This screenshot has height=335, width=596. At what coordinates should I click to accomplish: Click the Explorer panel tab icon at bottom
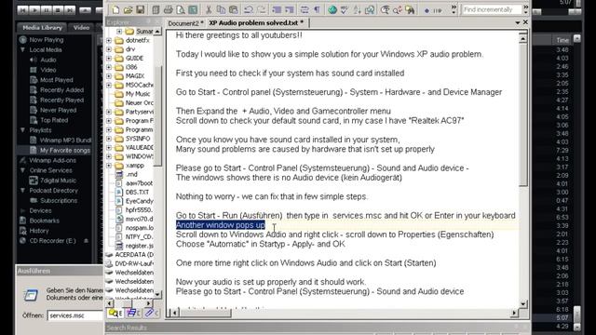coord(115,313)
